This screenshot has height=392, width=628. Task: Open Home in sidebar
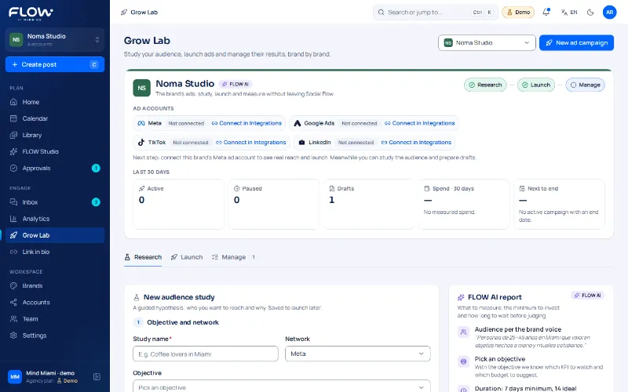coord(55,102)
